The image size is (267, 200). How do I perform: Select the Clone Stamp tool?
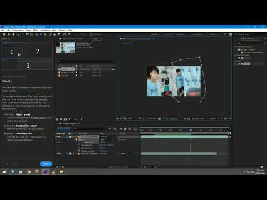pos(55,34)
